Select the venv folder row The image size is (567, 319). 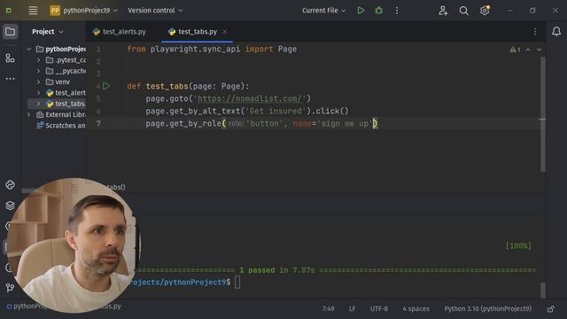point(53,82)
